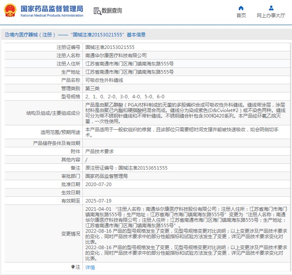Click the NMPA national emblem logo
This screenshot has width=292, height=275.
(10, 11)
